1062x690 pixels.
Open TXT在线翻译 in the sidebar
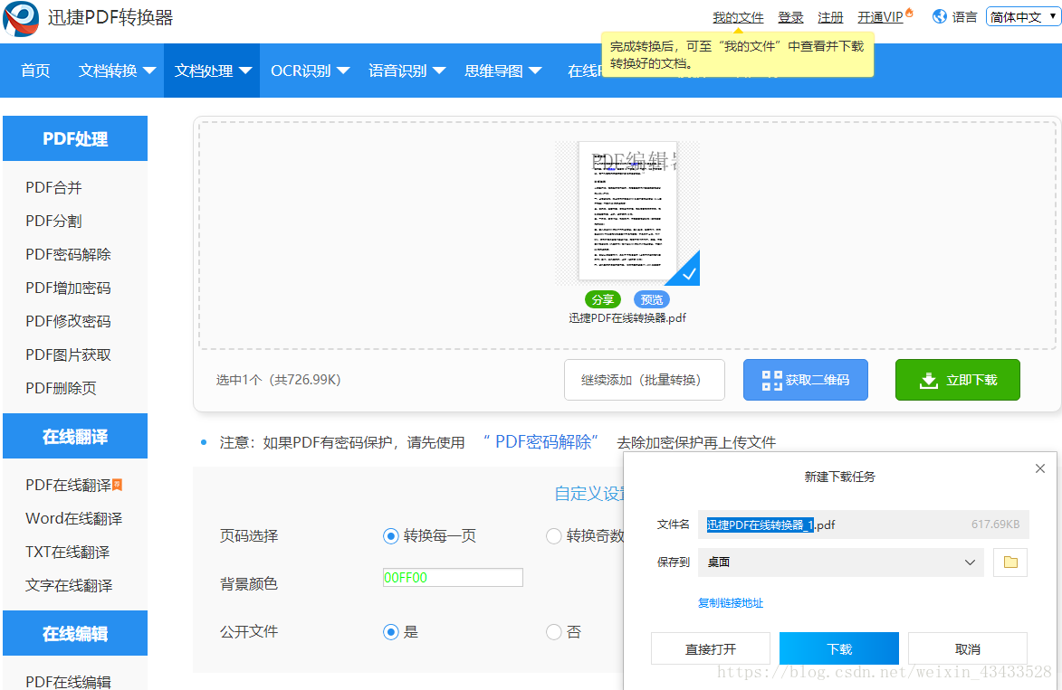point(68,552)
